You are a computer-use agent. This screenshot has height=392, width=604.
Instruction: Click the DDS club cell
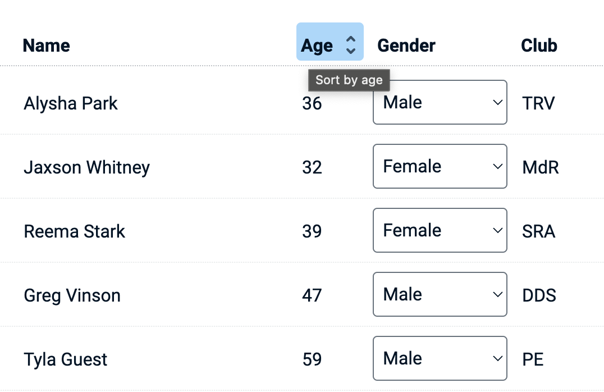(x=539, y=295)
